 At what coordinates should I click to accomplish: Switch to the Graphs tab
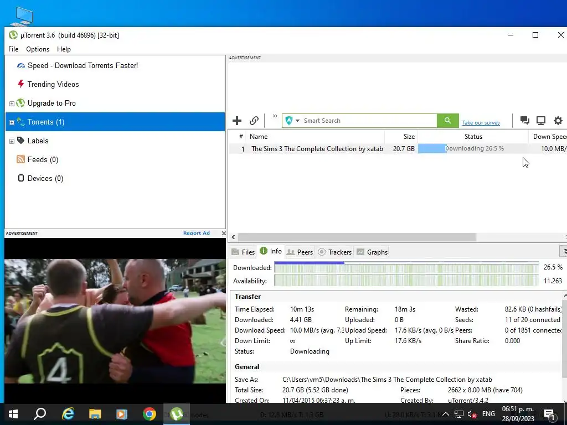(x=372, y=252)
